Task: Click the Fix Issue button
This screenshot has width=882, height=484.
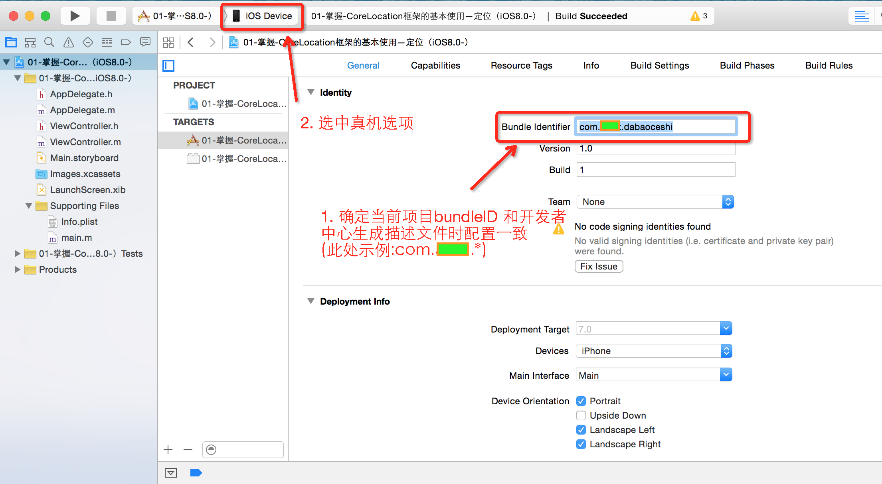Action: 599,266
